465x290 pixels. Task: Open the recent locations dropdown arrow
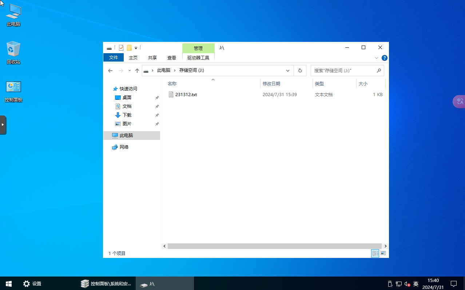point(130,71)
